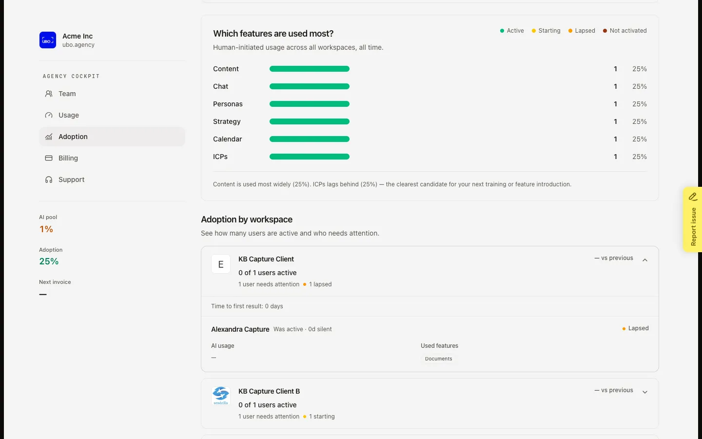Viewport: 702px width, 439px height.
Task: Click the Adoption chart icon
Action: click(x=49, y=137)
